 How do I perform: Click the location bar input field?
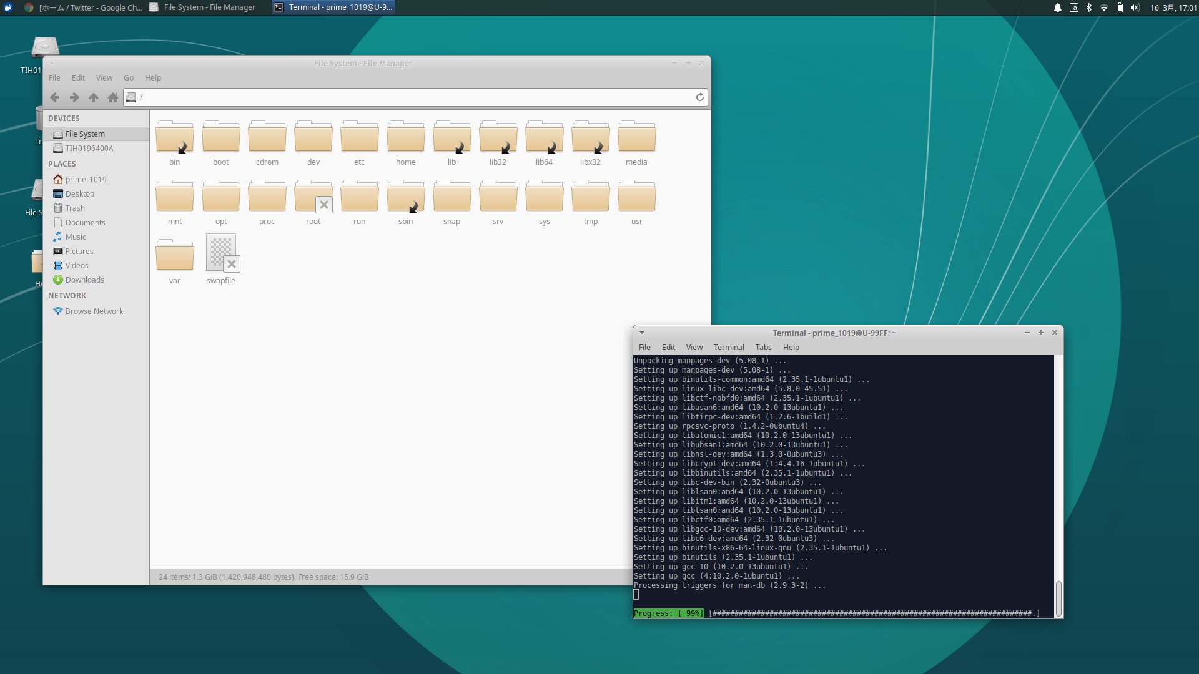[x=415, y=97]
